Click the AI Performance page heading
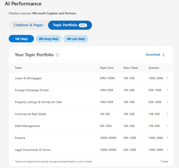Screen dimensions: 179x168 coord(23,4)
